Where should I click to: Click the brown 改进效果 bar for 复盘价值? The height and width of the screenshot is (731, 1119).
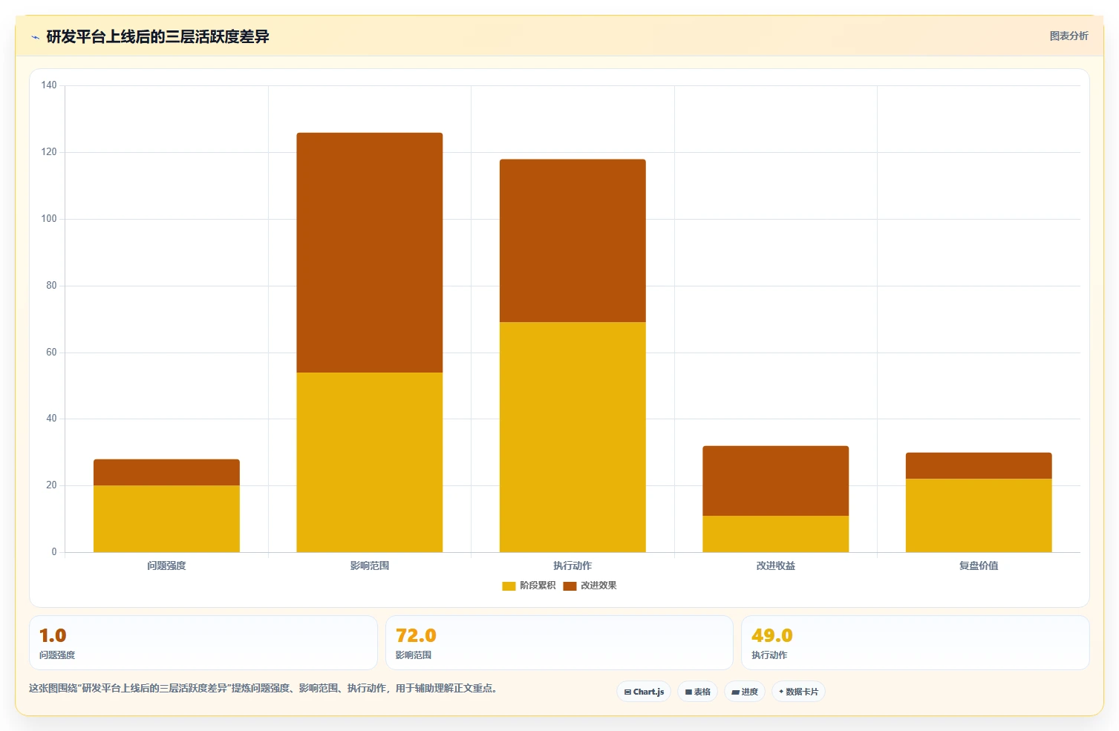coord(979,465)
